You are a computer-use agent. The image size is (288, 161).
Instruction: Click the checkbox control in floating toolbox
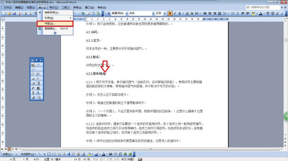[33, 74]
